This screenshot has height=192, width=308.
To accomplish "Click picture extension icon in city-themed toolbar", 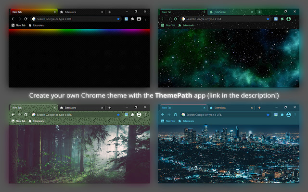I will click(276, 115).
